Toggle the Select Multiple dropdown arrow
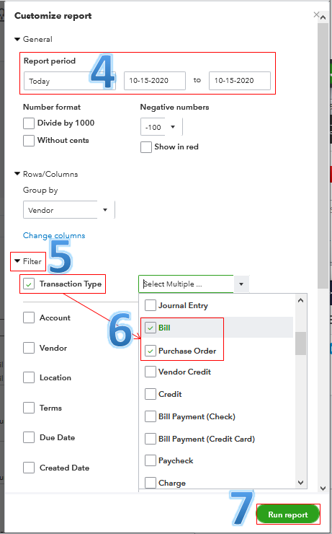This screenshot has width=332, height=534. pos(241,284)
